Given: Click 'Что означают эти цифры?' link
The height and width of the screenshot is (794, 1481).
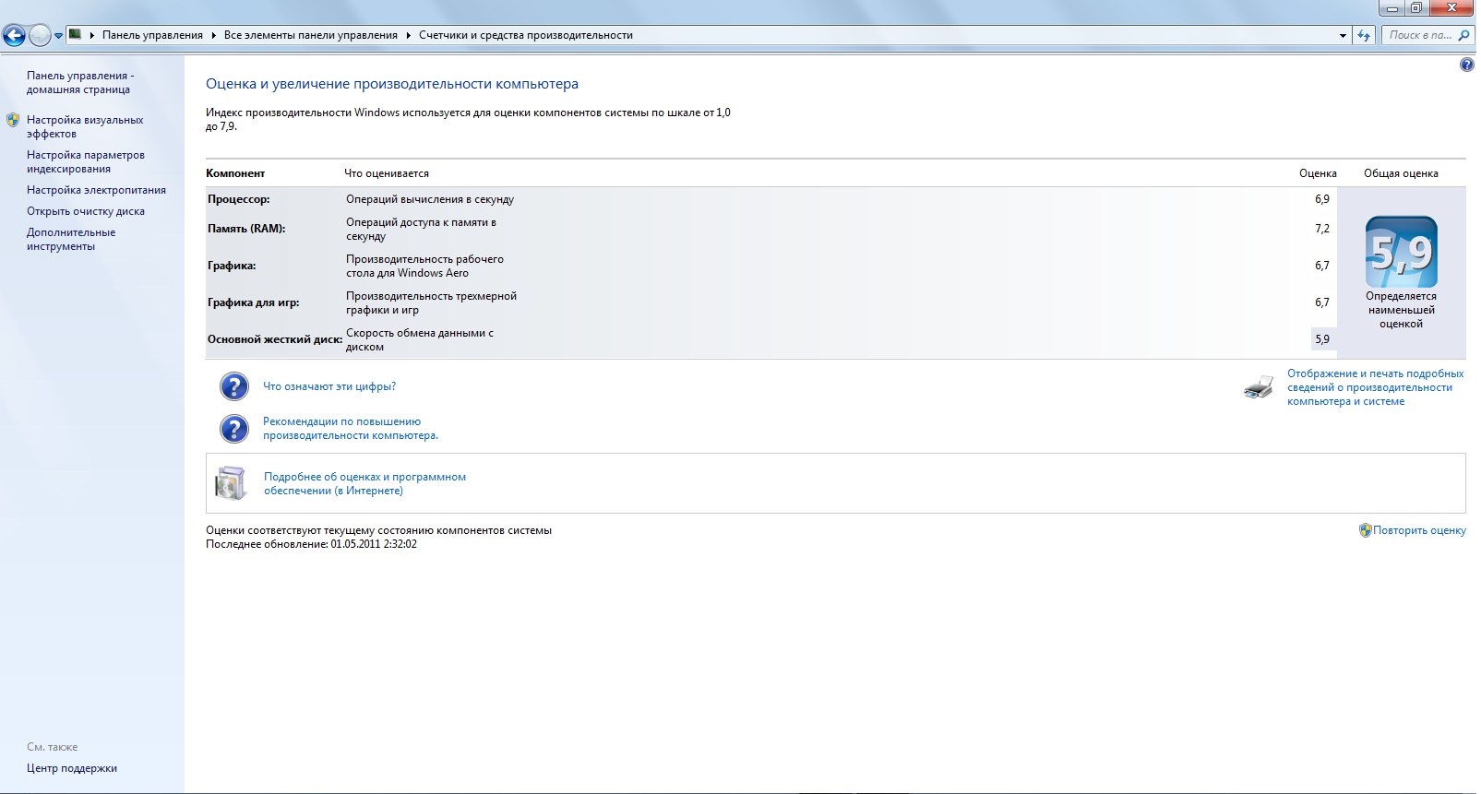Looking at the screenshot, I should point(329,386).
